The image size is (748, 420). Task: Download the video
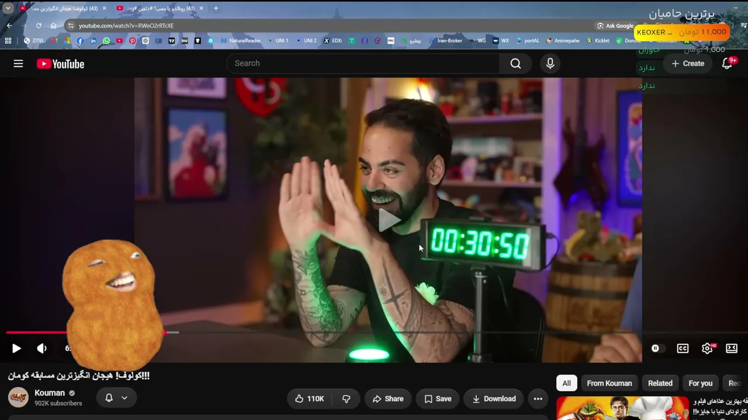click(x=494, y=399)
